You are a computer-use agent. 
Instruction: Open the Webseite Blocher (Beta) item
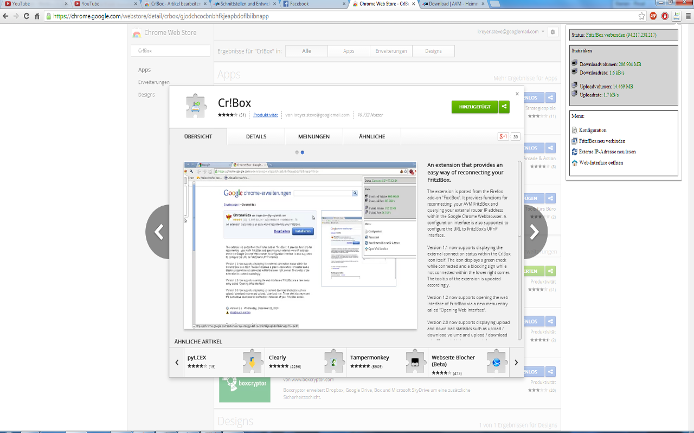tap(468, 362)
